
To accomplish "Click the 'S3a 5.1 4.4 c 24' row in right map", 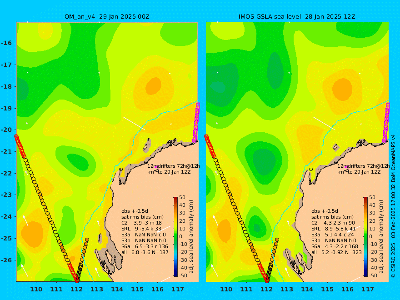I will click(333, 235).
